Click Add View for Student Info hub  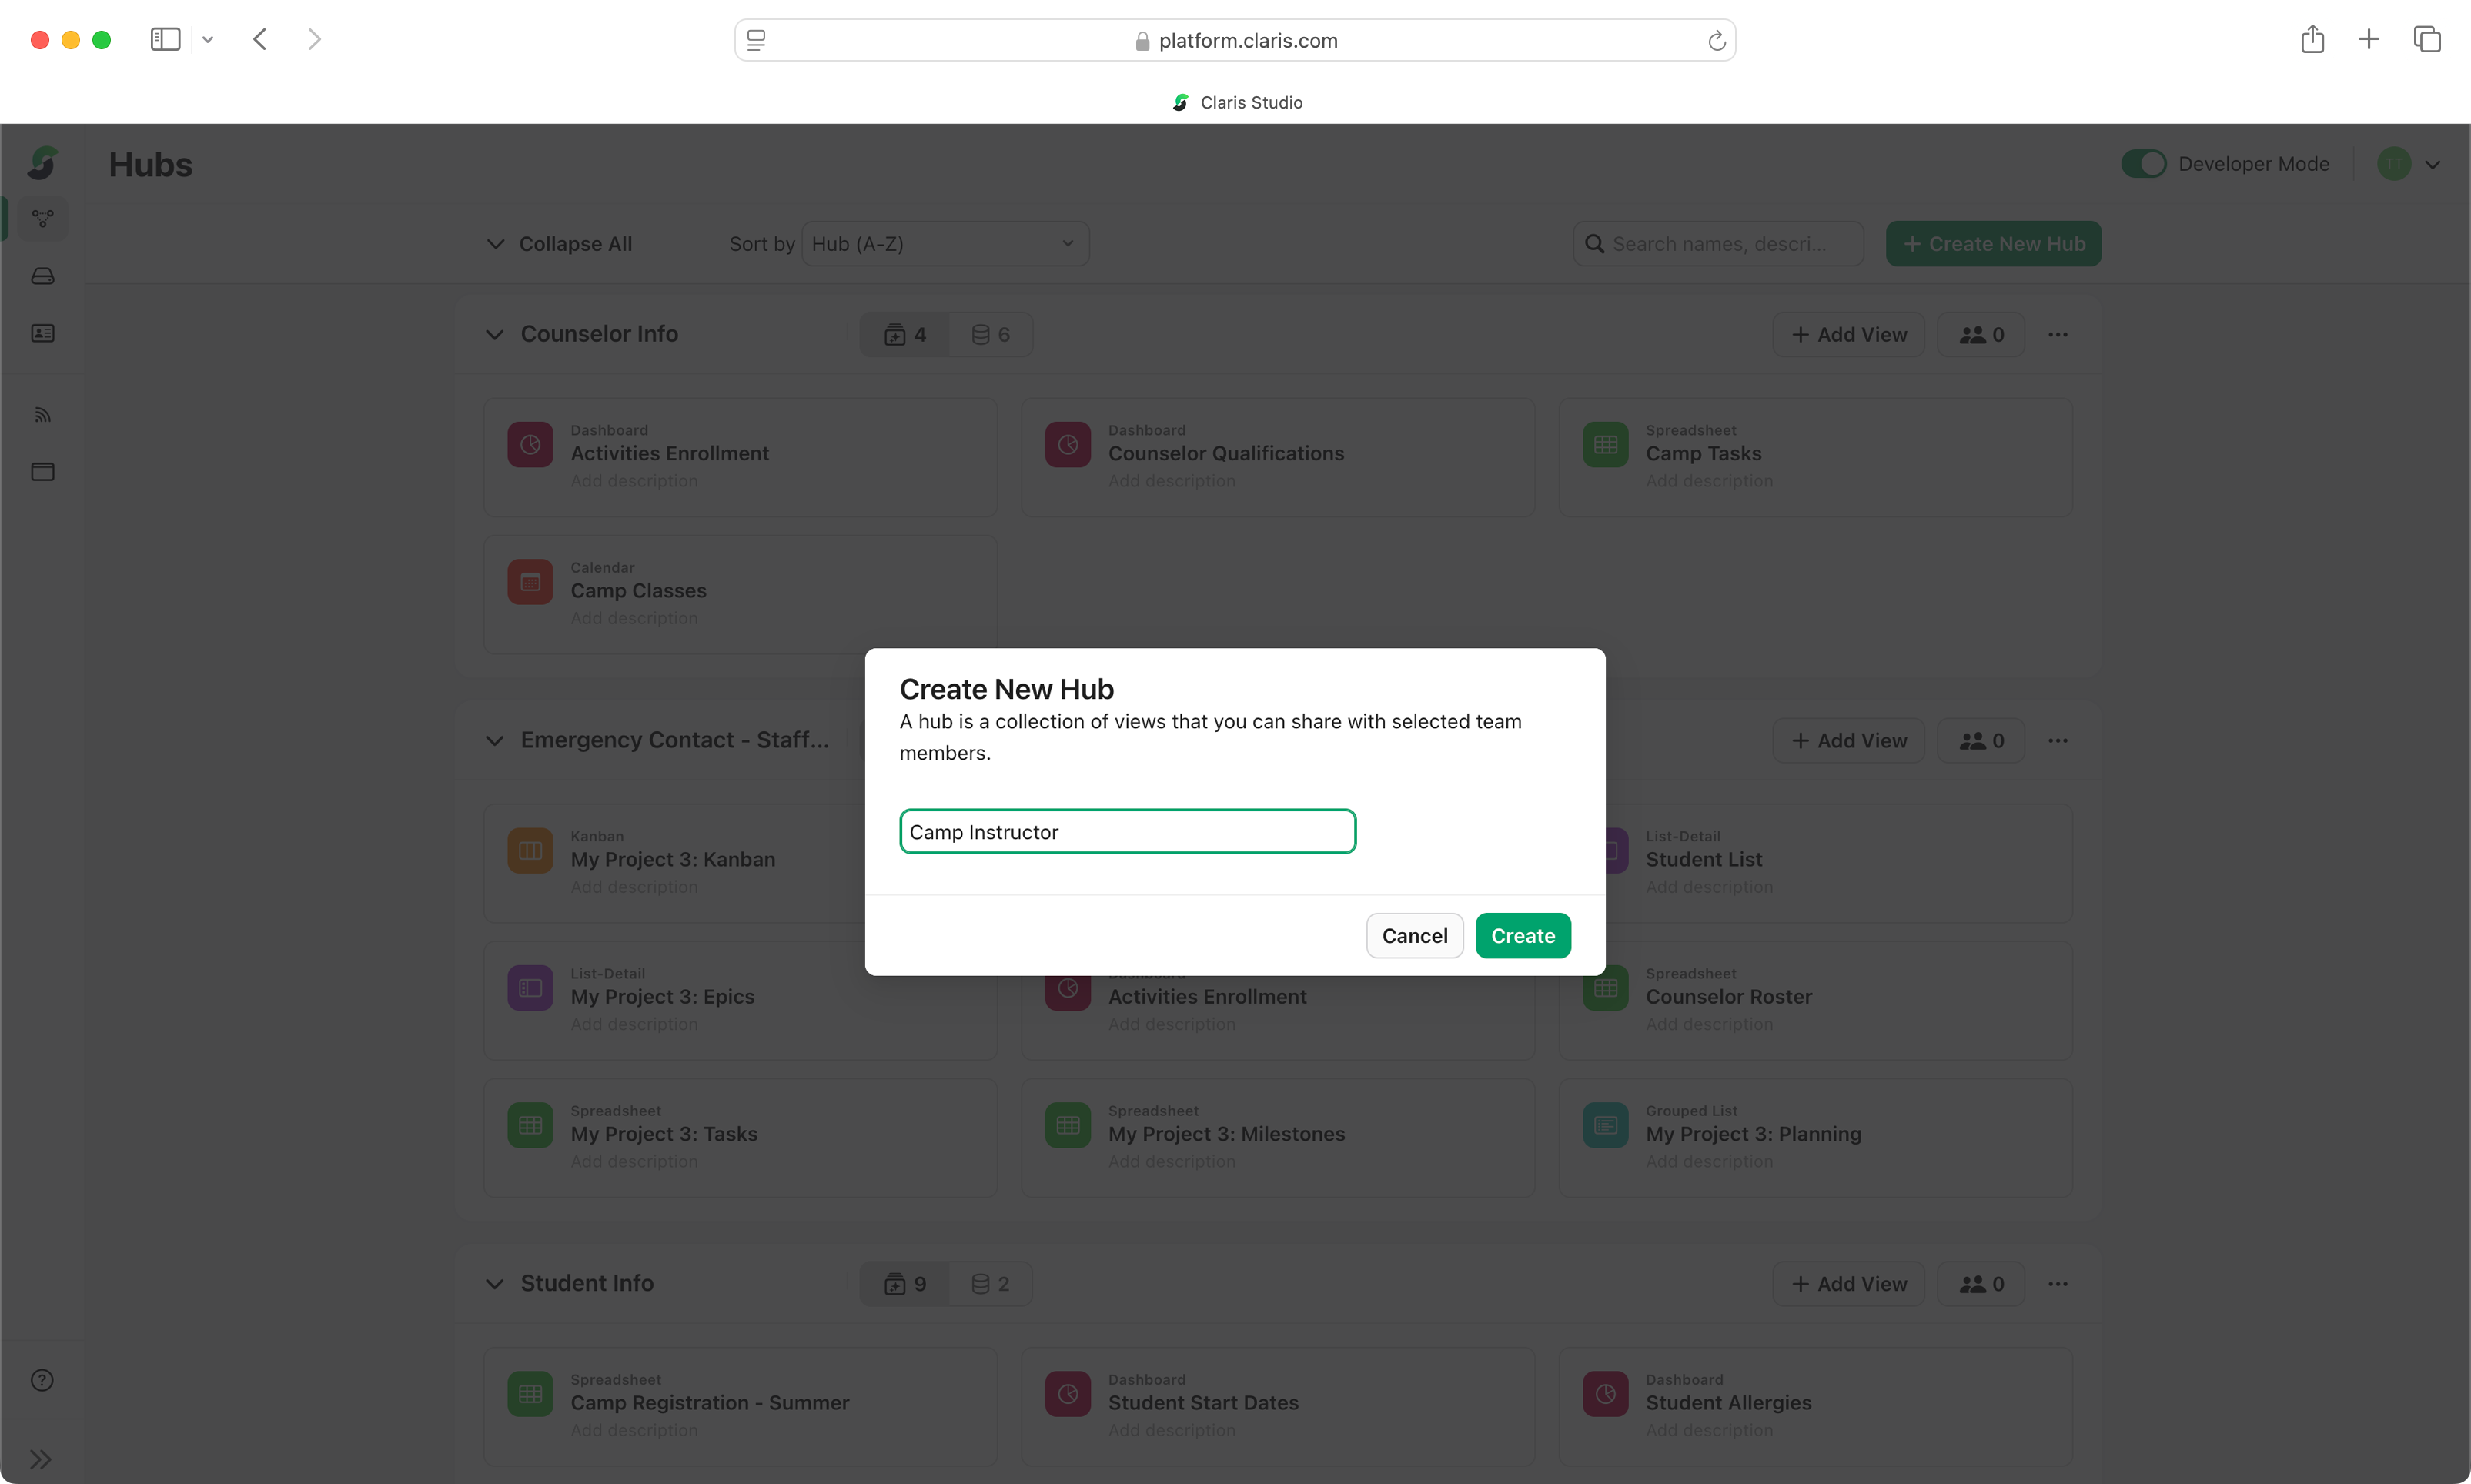(x=1848, y=1284)
